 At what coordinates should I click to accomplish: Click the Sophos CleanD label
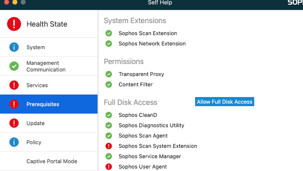point(138,115)
